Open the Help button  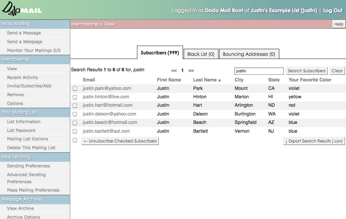339,24
